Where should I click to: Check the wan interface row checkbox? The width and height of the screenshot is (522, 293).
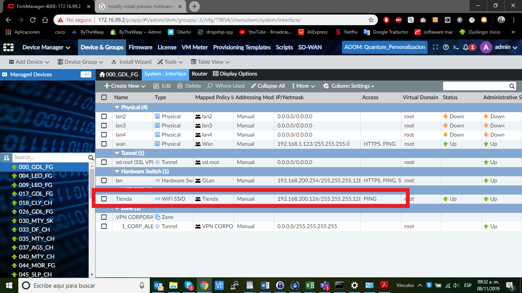point(104,144)
